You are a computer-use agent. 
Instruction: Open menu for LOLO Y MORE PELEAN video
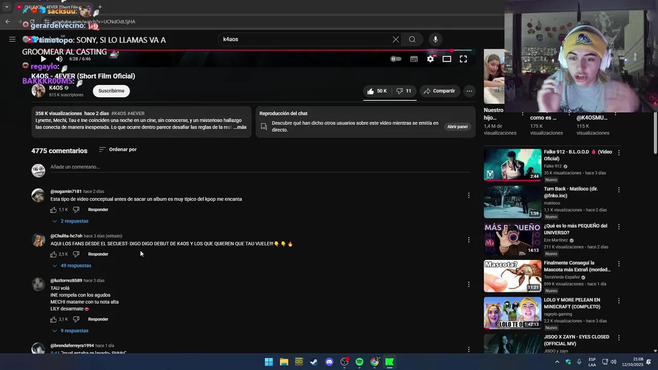(619, 301)
